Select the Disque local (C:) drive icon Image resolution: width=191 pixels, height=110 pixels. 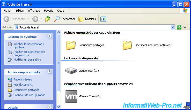pyautogui.click(x=71, y=71)
